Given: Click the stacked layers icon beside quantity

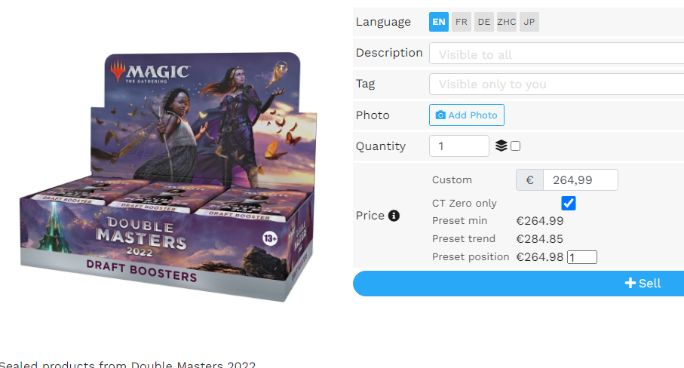Looking at the screenshot, I should click(x=501, y=146).
